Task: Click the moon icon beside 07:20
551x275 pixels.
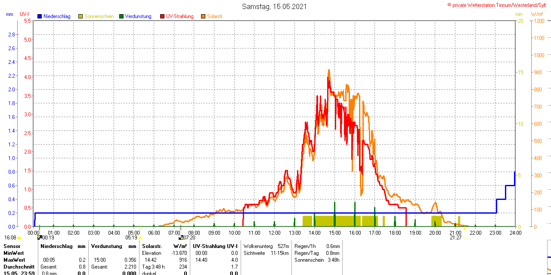Action: pos(181,237)
